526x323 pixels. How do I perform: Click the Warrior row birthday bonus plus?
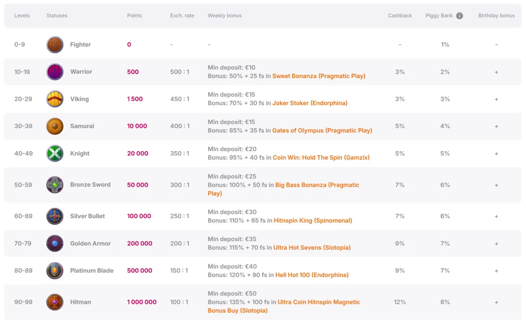click(496, 72)
